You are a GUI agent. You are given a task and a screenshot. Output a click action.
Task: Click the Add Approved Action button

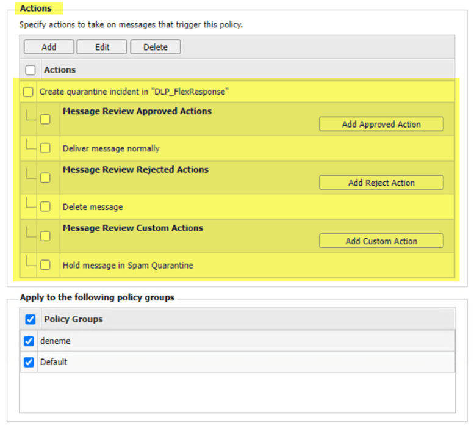click(381, 124)
